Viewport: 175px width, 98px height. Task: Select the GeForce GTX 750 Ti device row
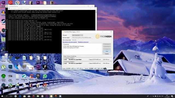71,48
